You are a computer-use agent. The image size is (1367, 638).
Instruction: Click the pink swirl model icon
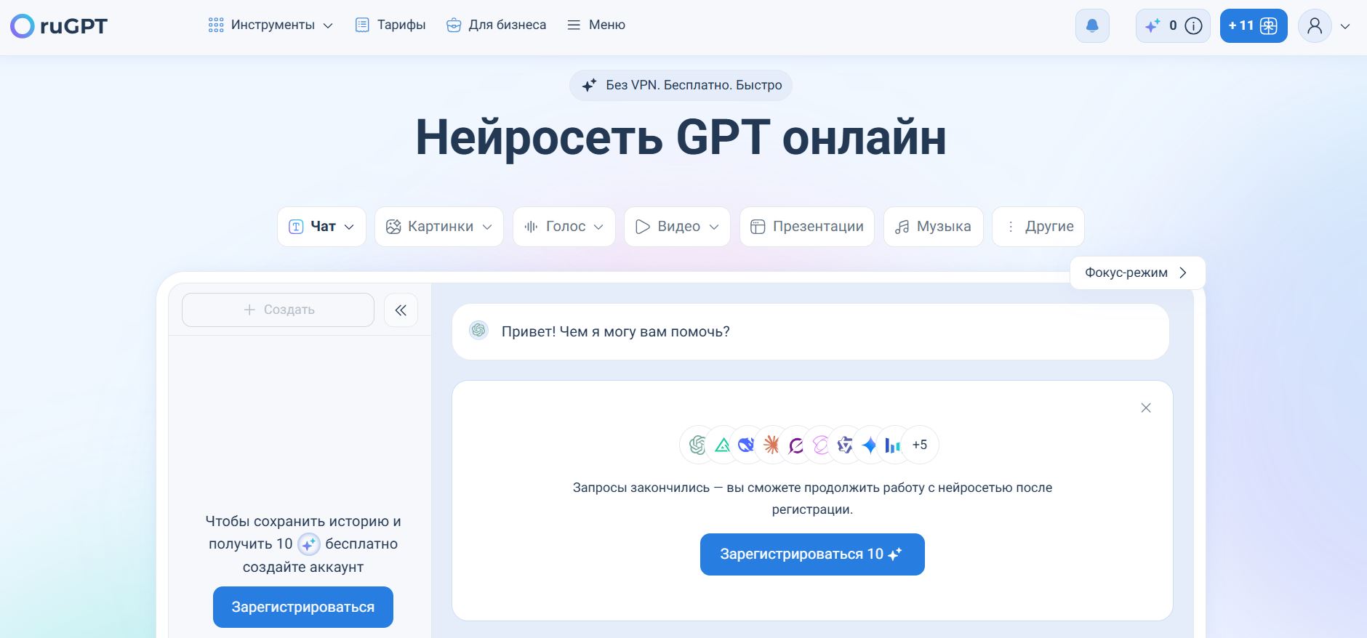click(821, 445)
